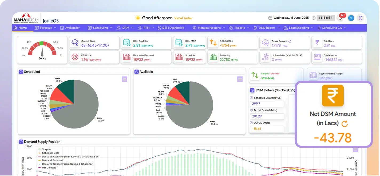Click the DSM Details clock icon
Viewport: 380px width, 176px height.
tap(252, 90)
